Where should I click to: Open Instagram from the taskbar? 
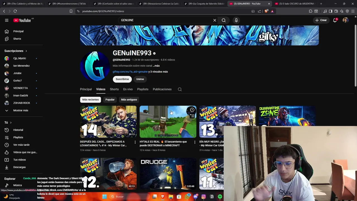(x=204, y=197)
